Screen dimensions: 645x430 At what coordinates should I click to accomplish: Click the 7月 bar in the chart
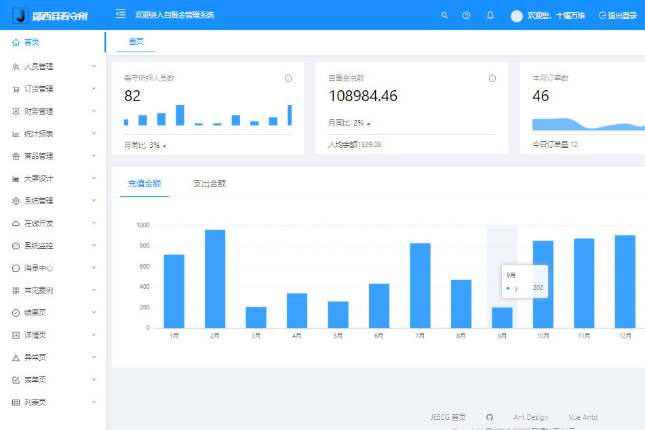click(x=420, y=286)
